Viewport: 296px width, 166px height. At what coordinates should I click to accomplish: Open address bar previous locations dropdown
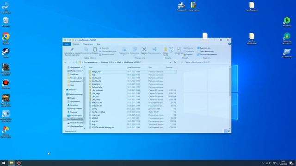[x=171, y=62]
